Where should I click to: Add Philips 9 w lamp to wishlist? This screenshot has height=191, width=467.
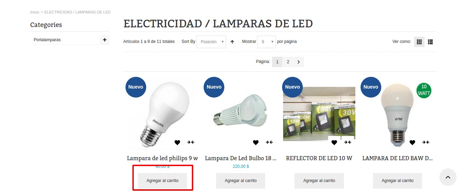click(177, 142)
